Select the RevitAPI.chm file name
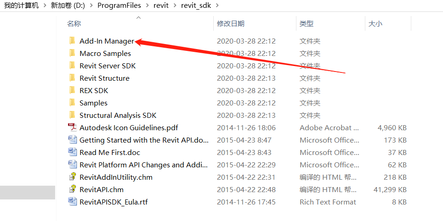 [102, 190]
